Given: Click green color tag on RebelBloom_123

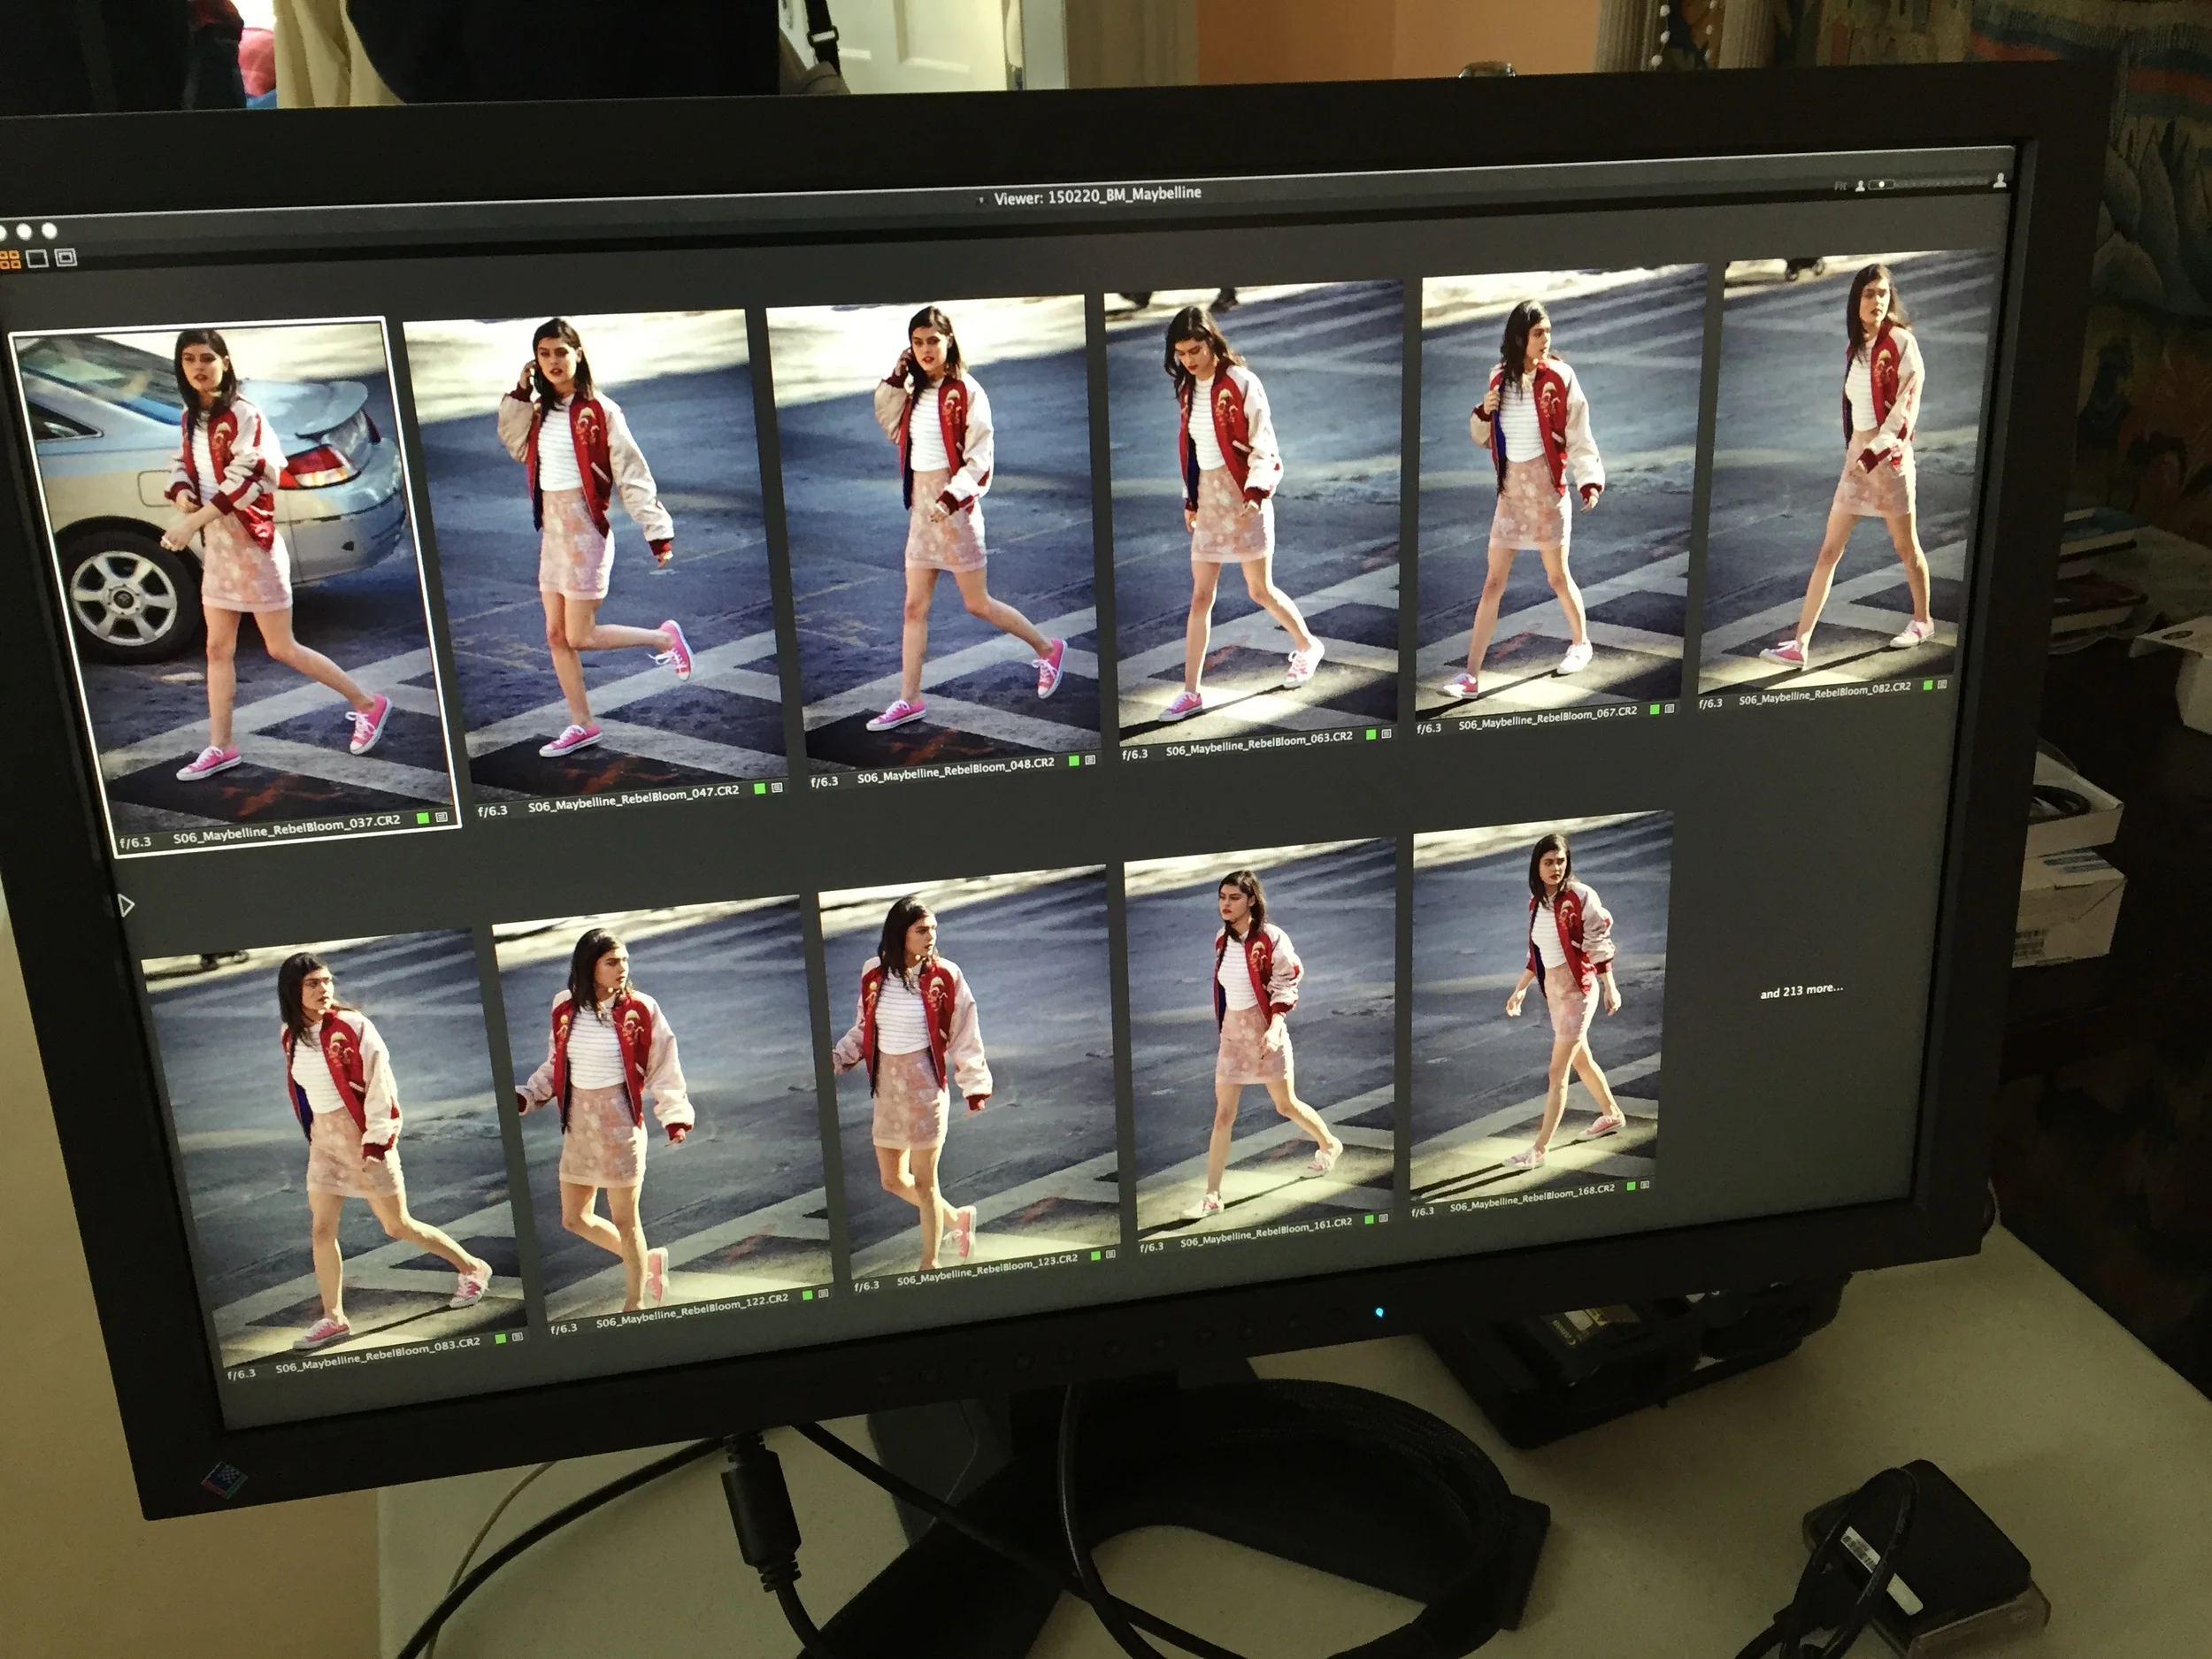Looking at the screenshot, I should tap(1096, 1256).
